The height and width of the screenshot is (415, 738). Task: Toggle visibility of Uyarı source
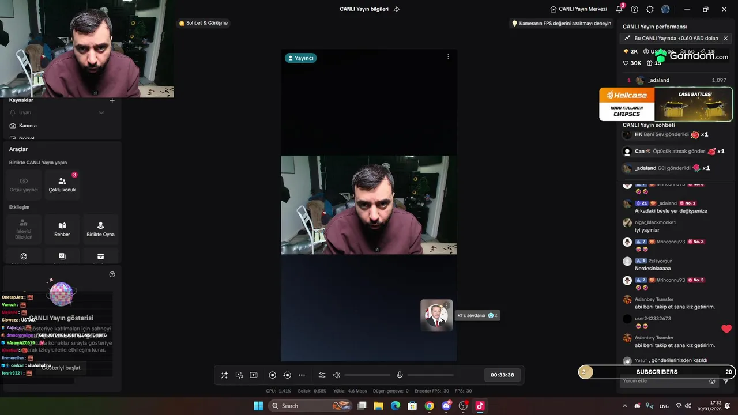(x=101, y=112)
